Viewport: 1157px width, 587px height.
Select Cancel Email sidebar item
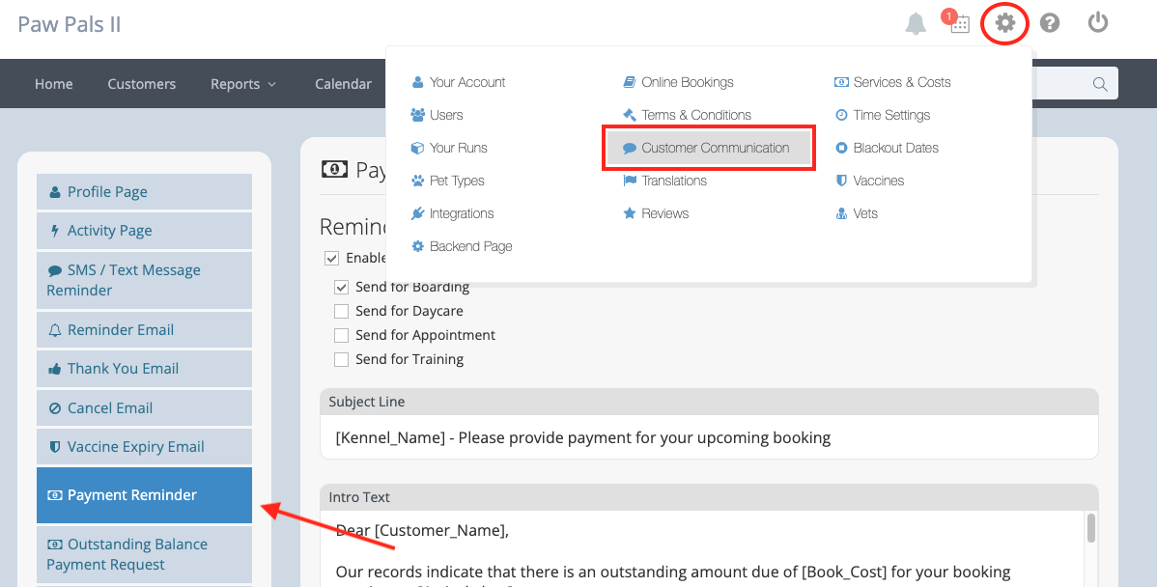pyautogui.click(x=145, y=407)
